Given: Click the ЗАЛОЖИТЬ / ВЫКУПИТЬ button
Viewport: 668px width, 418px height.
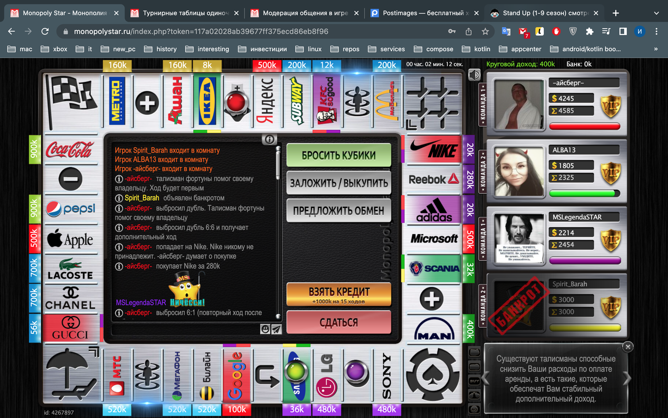Looking at the screenshot, I should 339,183.
